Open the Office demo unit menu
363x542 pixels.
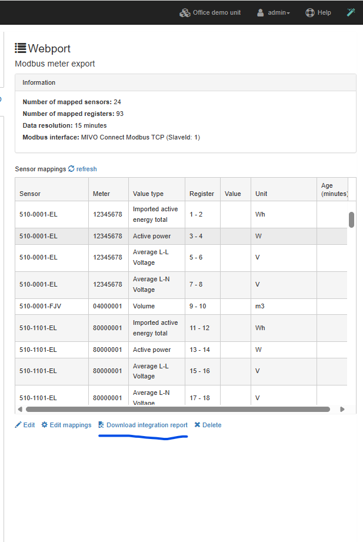(210, 13)
